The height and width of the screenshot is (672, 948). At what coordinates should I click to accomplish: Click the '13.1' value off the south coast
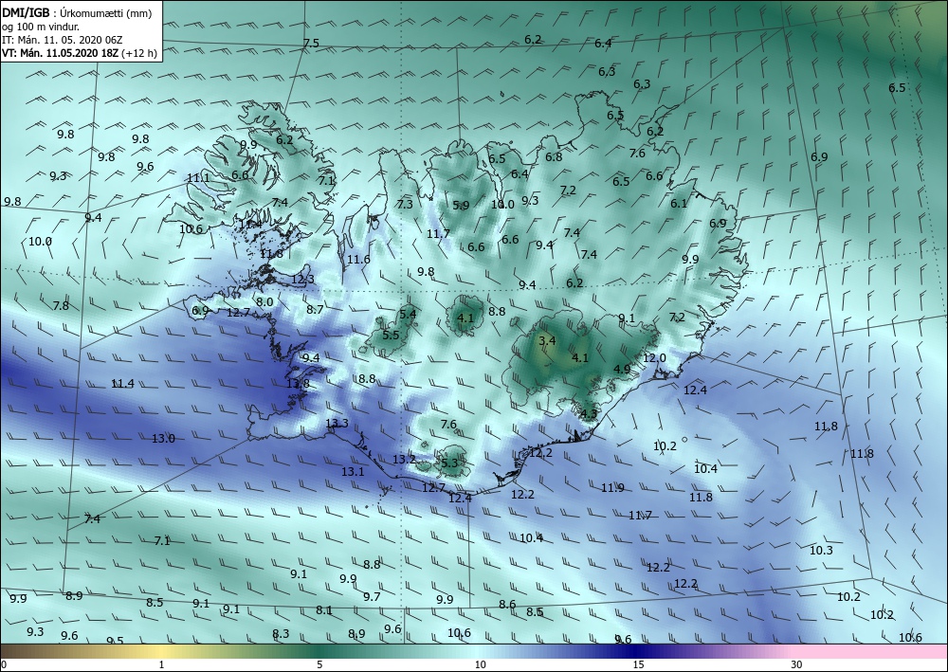tap(353, 471)
